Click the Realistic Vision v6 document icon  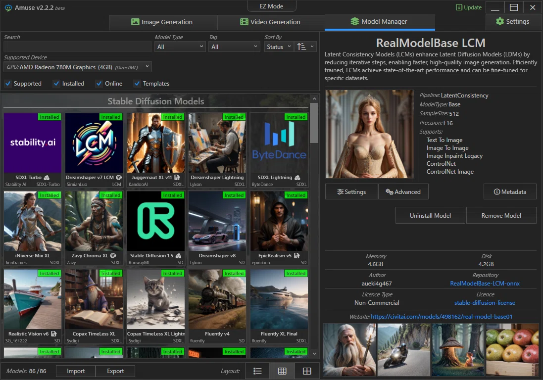(x=53, y=334)
